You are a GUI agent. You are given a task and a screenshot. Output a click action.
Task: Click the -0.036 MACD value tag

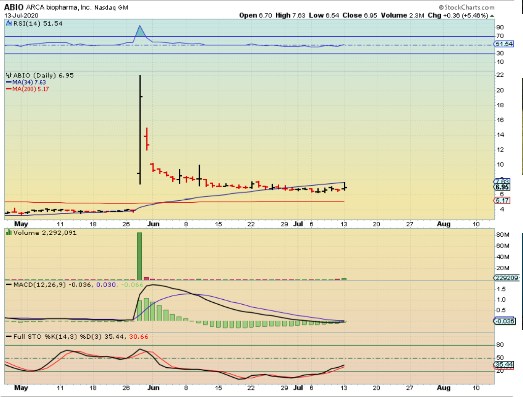pos(505,321)
